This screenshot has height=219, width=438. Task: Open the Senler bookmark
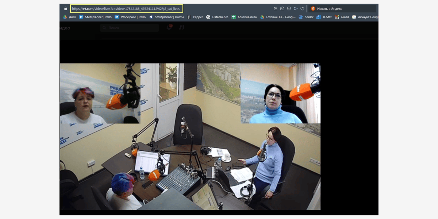(x=306, y=17)
